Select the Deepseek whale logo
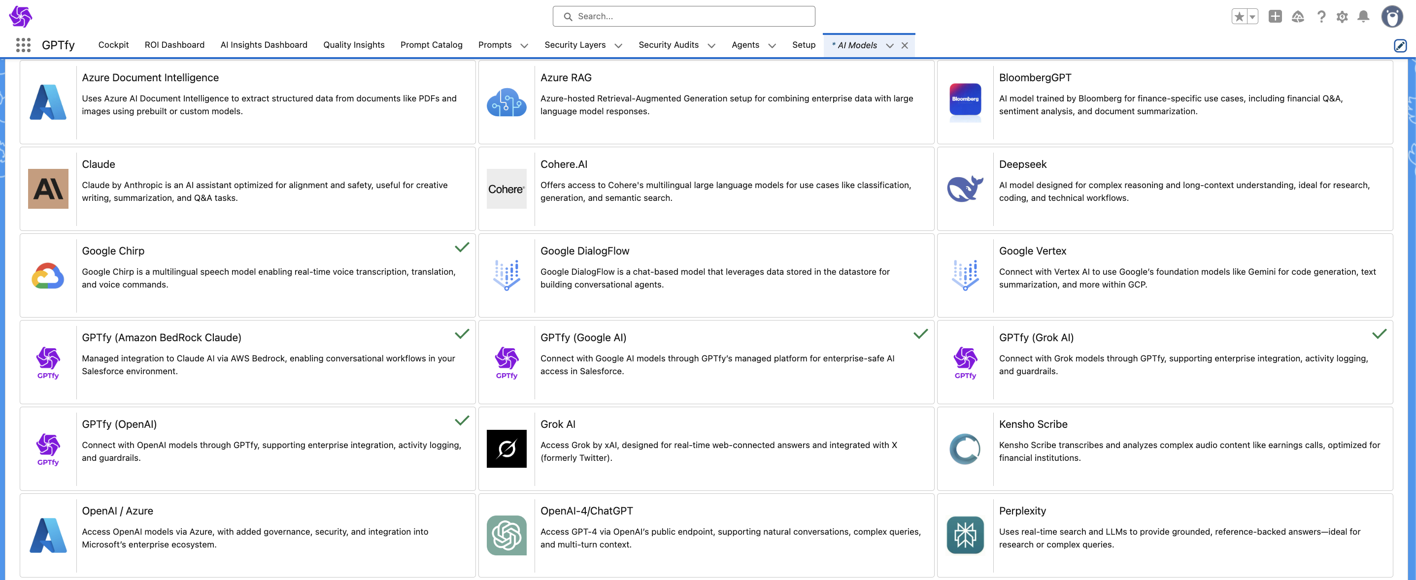This screenshot has height=580, width=1416. click(x=965, y=189)
